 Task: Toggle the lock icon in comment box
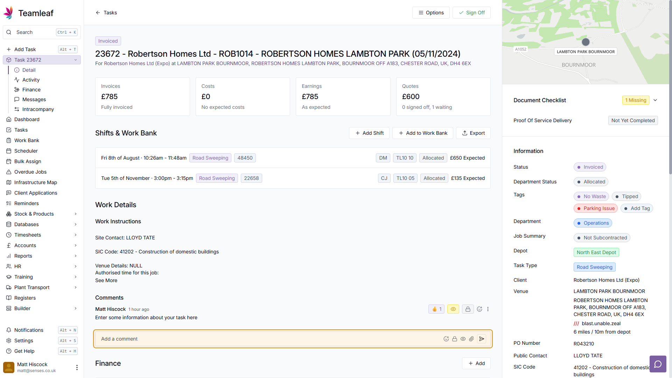point(455,339)
